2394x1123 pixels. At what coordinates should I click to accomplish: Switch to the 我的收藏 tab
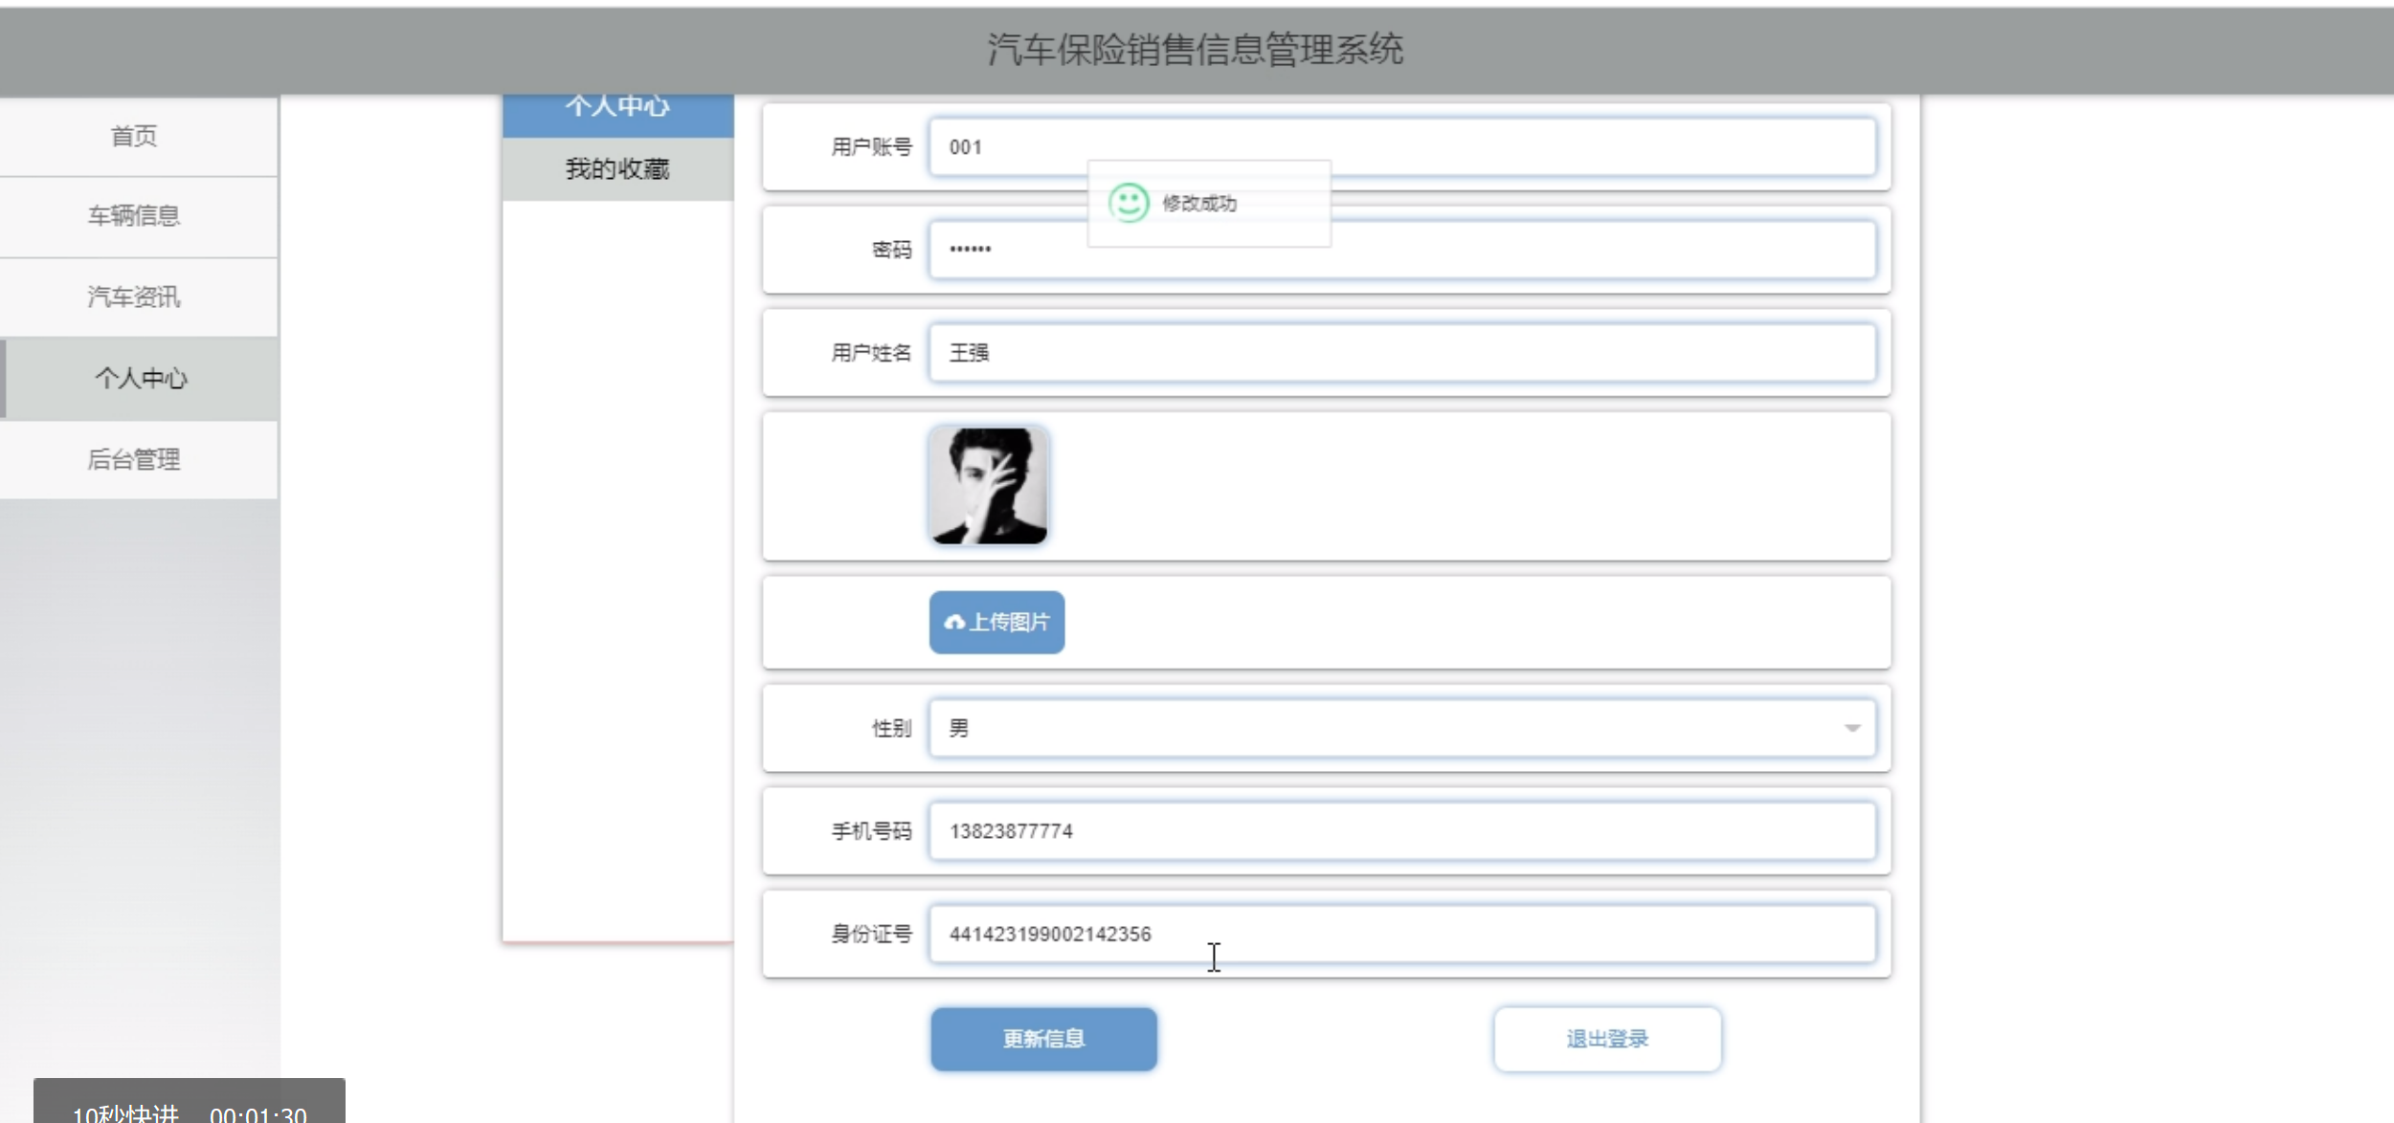point(617,168)
